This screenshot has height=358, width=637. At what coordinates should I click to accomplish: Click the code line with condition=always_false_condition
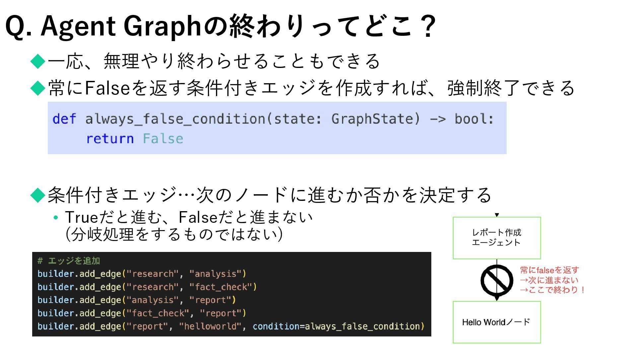pyautogui.click(x=231, y=327)
